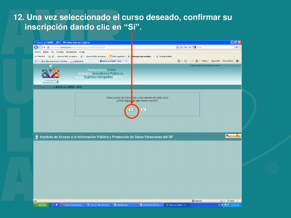This screenshot has width=291, height=218.
Task: Click the blue Help question mark icon
Action: (237, 61)
